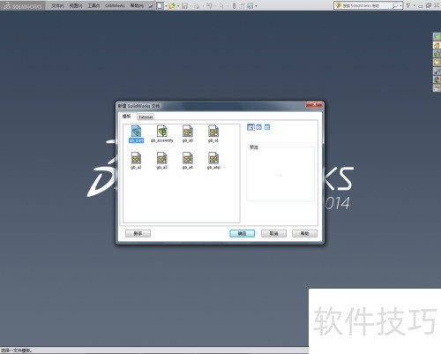
Task: Open the 文件 (File) menu
Action: (57, 5)
